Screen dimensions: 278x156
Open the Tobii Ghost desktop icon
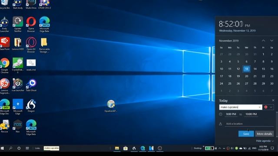click(31, 85)
